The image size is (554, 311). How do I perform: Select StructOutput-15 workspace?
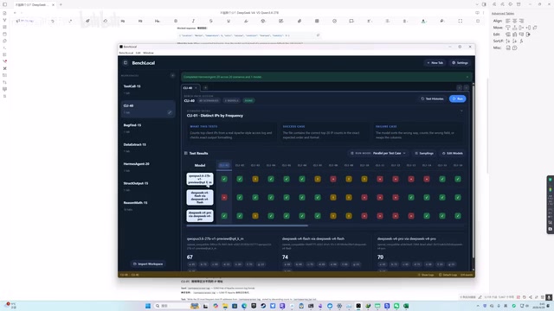[x=148, y=187]
